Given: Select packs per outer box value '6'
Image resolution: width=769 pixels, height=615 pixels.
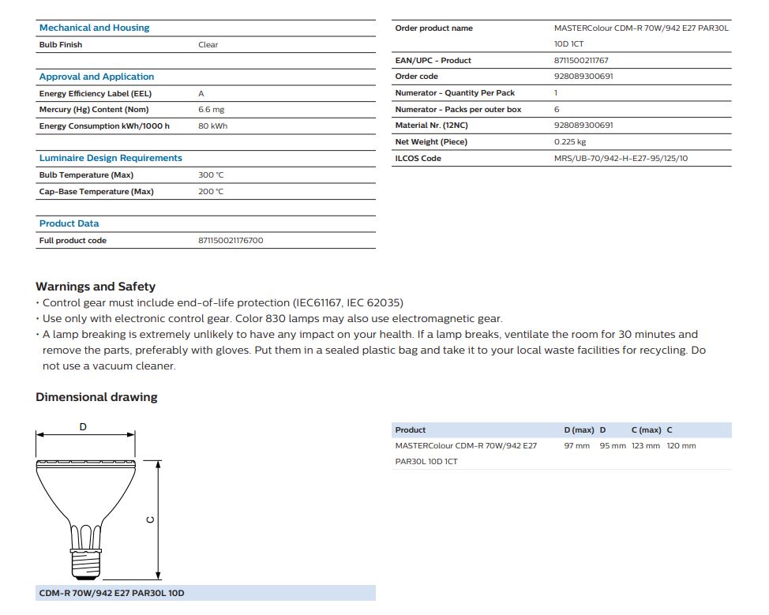Looking at the screenshot, I should [x=557, y=110].
